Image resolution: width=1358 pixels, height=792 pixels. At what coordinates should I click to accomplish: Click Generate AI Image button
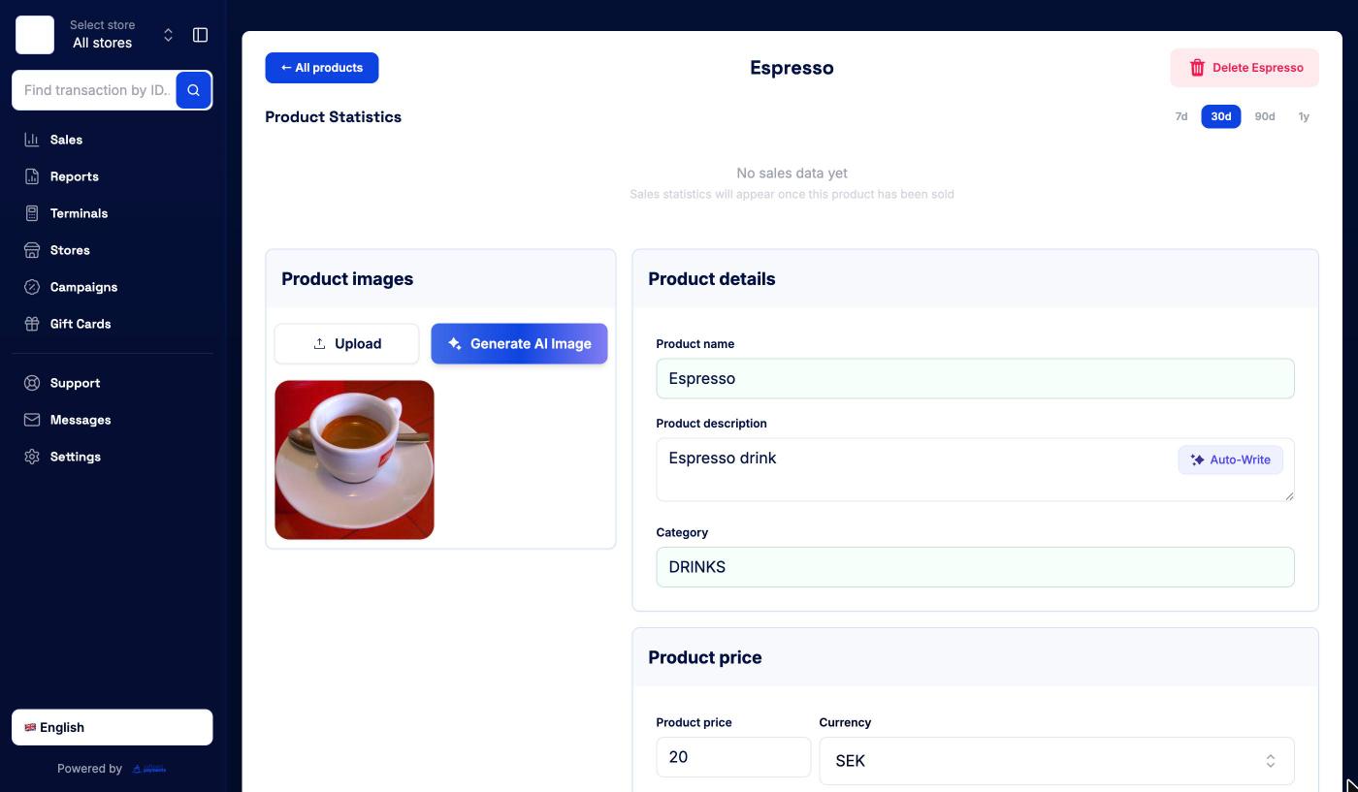click(x=520, y=344)
